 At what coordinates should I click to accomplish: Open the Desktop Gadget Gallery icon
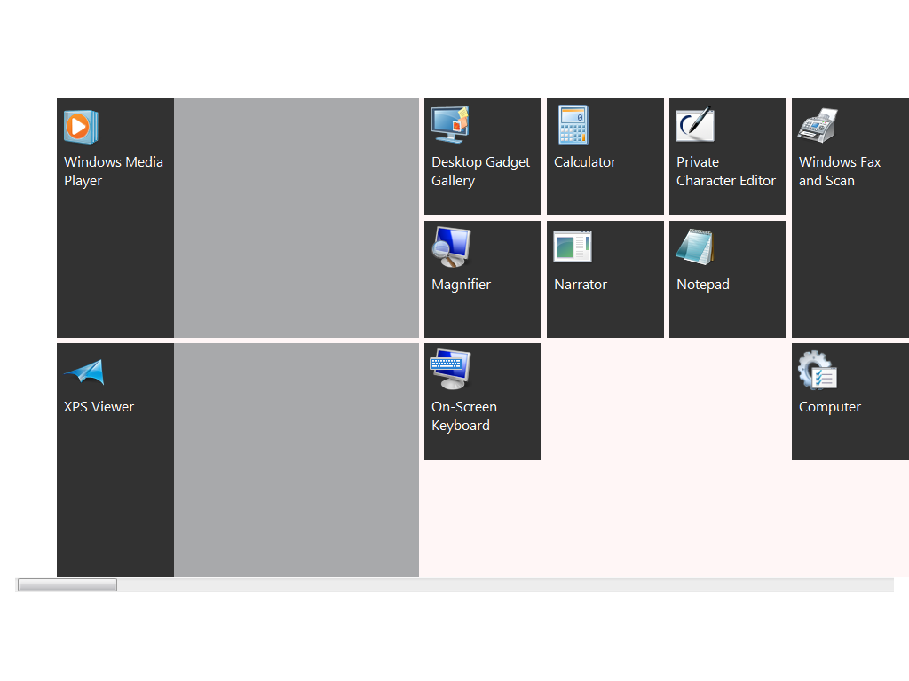coord(450,124)
